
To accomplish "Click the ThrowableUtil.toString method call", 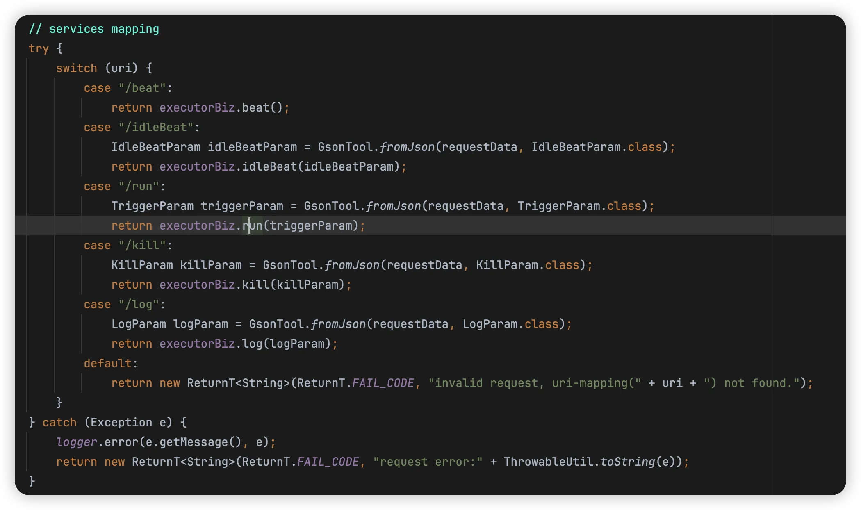I will tap(627, 462).
